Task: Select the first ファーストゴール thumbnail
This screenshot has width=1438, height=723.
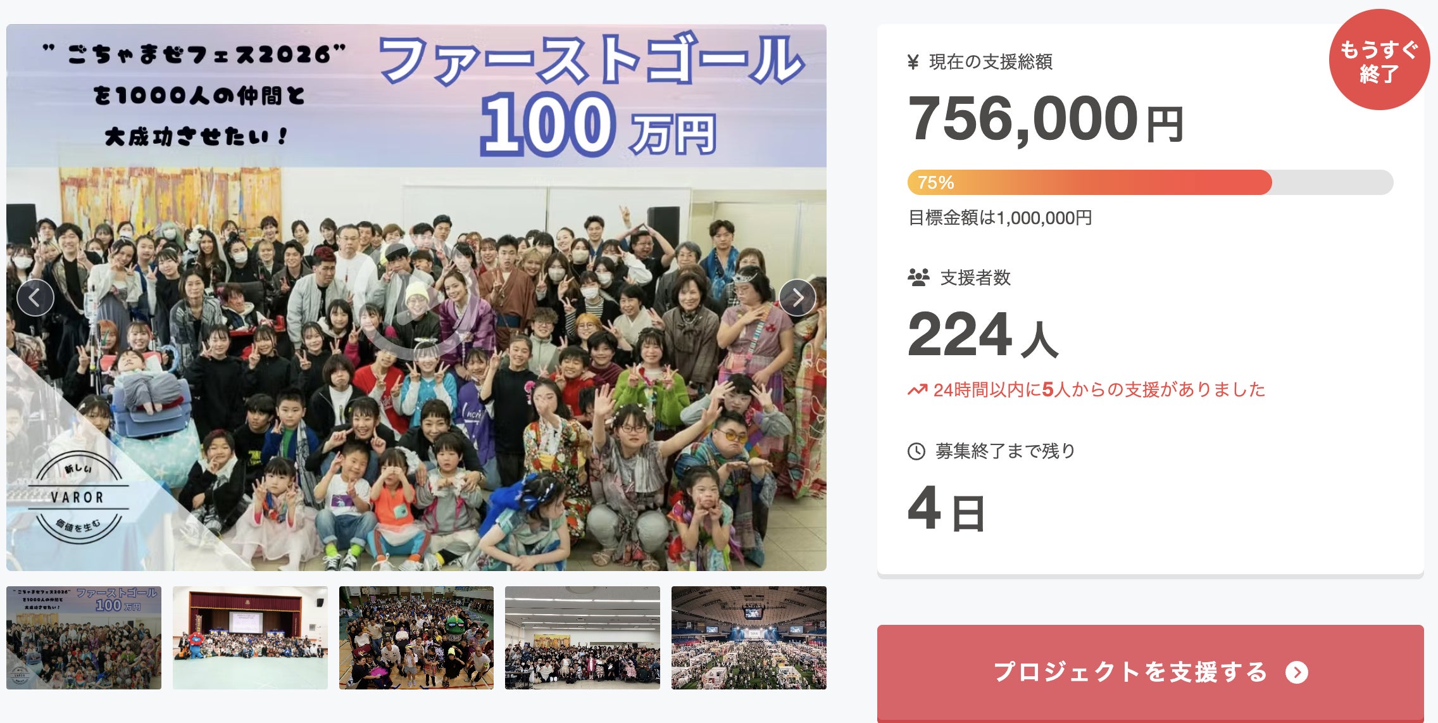Action: click(84, 638)
